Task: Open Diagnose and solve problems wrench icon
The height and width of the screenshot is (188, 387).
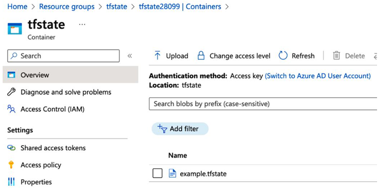Action: tap(11, 92)
